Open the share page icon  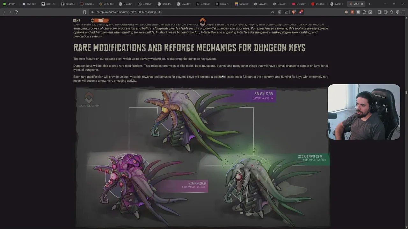[286, 12]
